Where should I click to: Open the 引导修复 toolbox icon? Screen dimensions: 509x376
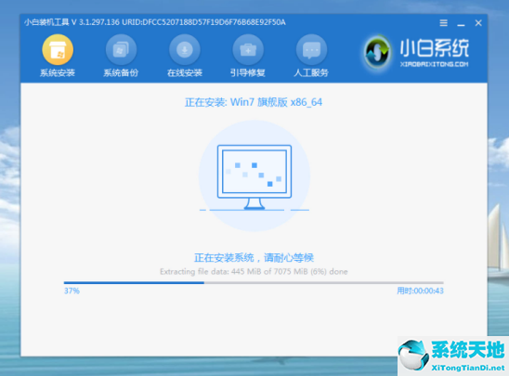point(248,49)
